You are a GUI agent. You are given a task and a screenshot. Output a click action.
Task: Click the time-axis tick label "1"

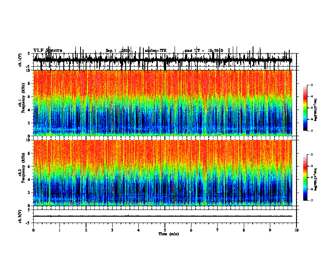pos(59,230)
